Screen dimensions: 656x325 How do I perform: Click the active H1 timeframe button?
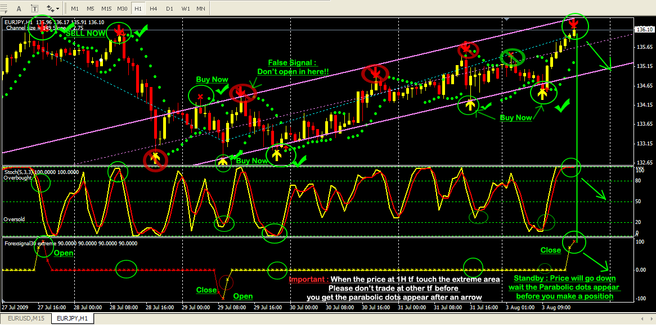tap(138, 8)
